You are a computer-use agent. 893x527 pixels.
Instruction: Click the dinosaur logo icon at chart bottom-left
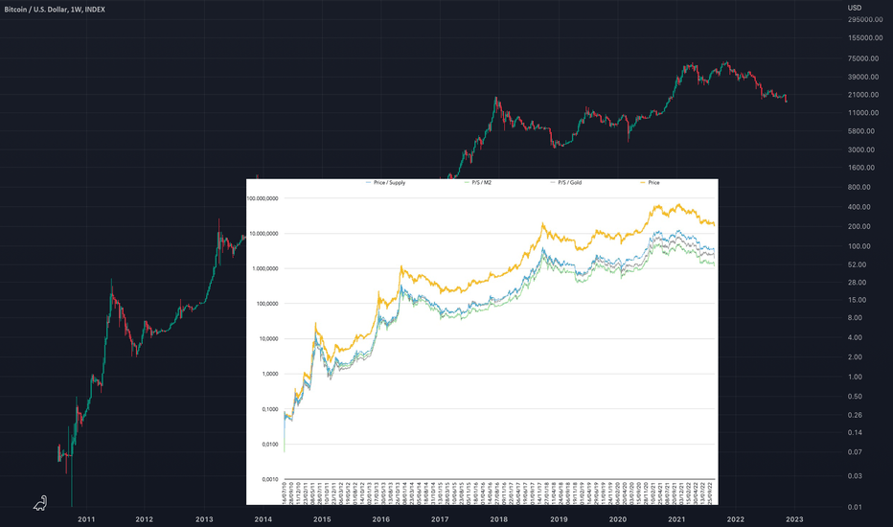(40, 503)
